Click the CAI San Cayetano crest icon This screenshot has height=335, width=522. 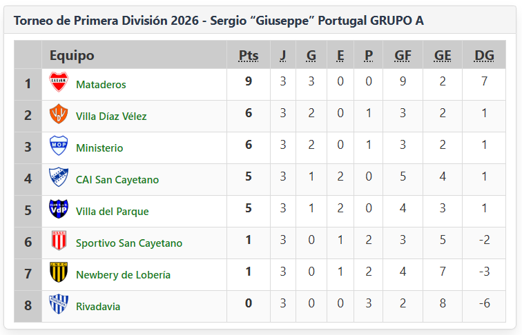coord(59,178)
